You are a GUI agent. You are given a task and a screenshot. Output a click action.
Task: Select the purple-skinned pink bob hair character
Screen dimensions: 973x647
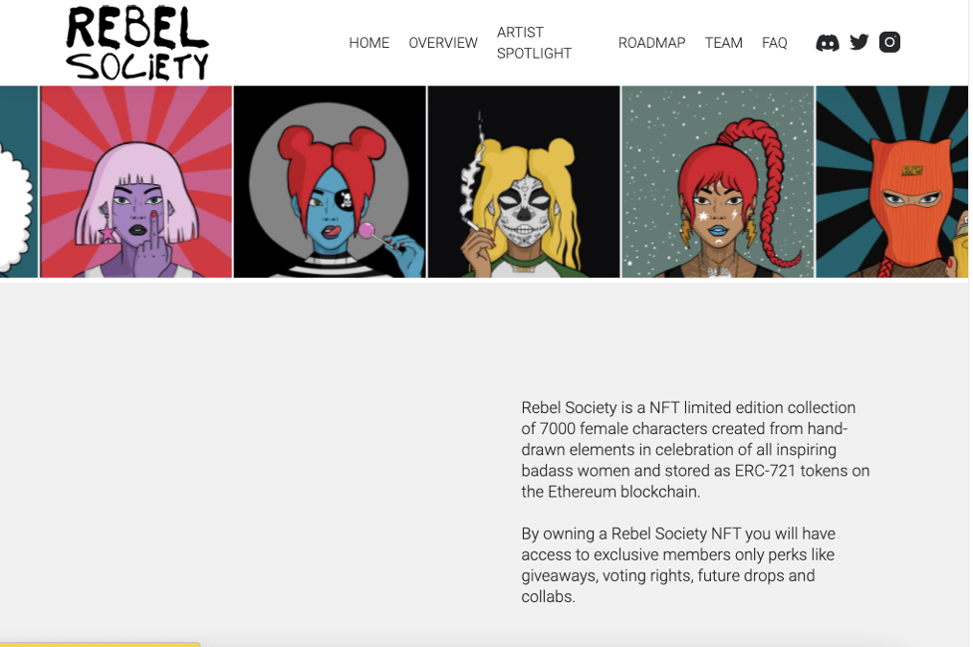click(135, 182)
